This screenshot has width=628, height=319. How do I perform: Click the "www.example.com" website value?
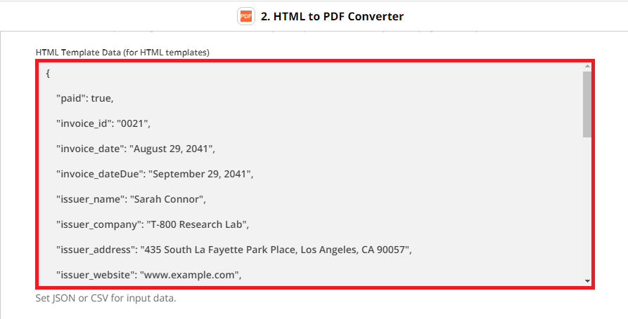click(x=188, y=275)
